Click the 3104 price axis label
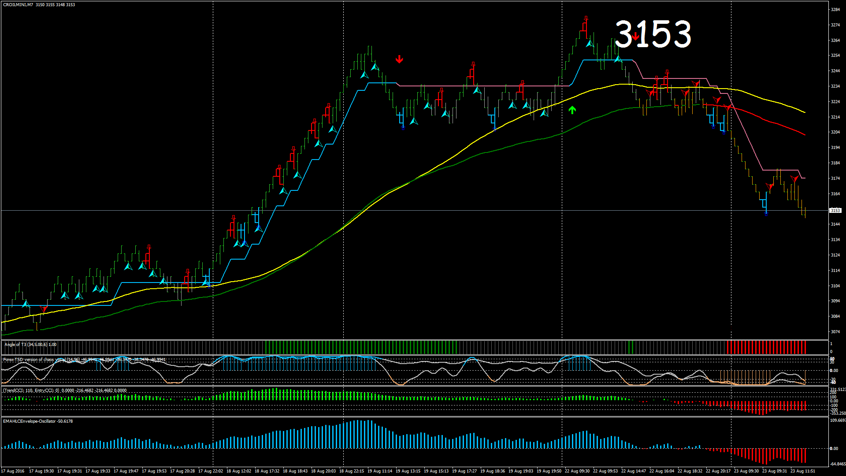The image size is (846, 476). (835, 286)
